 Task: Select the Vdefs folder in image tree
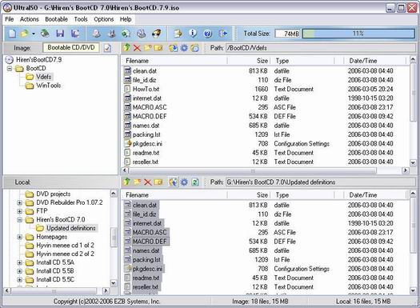tap(43, 77)
